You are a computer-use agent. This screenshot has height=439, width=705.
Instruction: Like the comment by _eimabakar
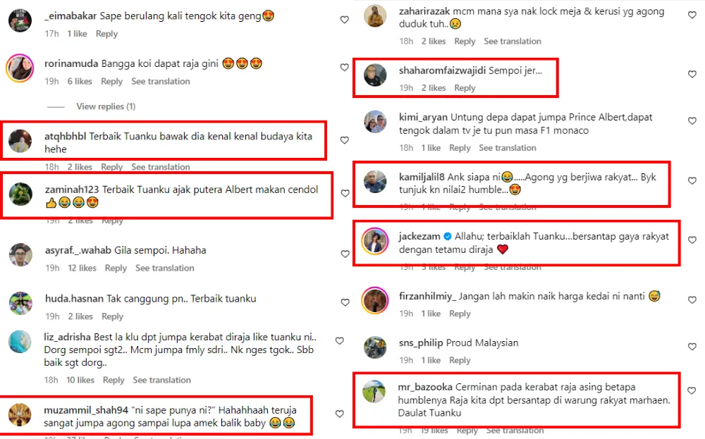(345, 20)
